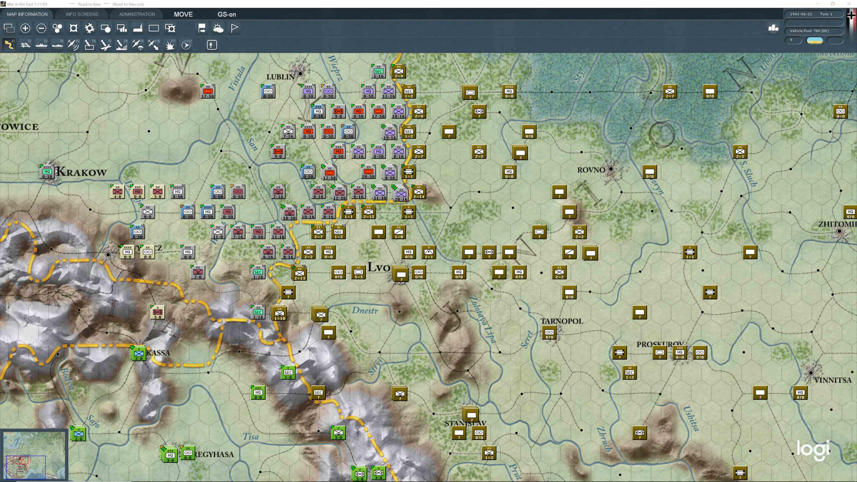Click the TARNOPOL city label
This screenshot has width=857, height=482.
(561, 321)
